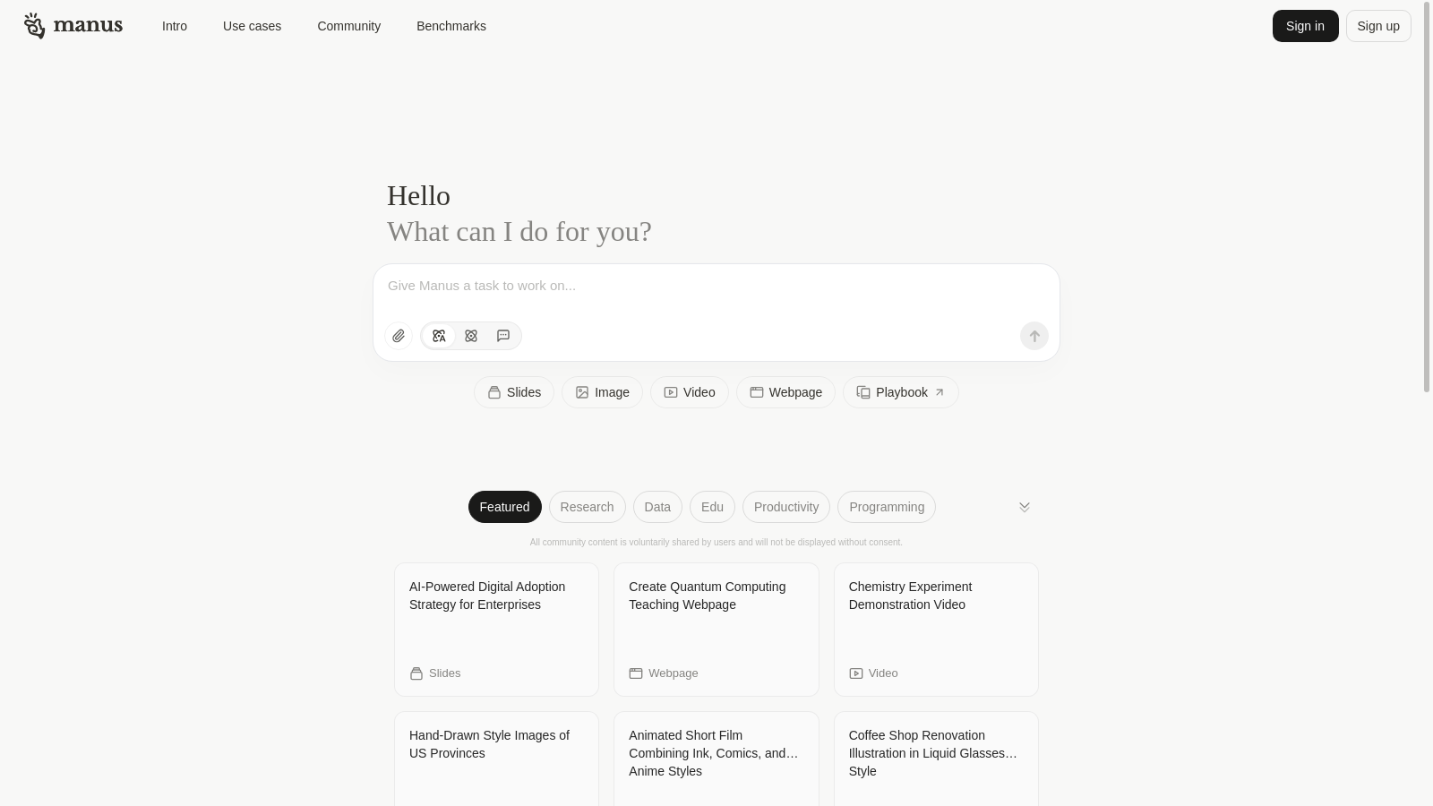The width and height of the screenshot is (1433, 806).
Task: Click the Webpage shortcut chip
Action: [x=785, y=392]
